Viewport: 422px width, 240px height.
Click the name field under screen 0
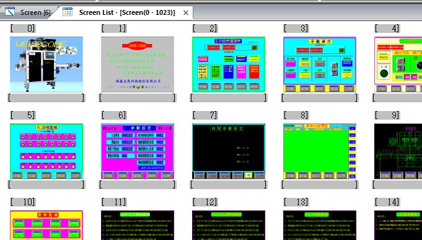[x=46, y=97]
